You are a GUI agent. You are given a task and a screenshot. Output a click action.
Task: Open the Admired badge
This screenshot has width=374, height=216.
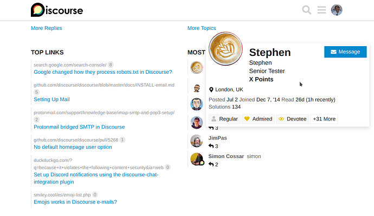(x=258, y=119)
